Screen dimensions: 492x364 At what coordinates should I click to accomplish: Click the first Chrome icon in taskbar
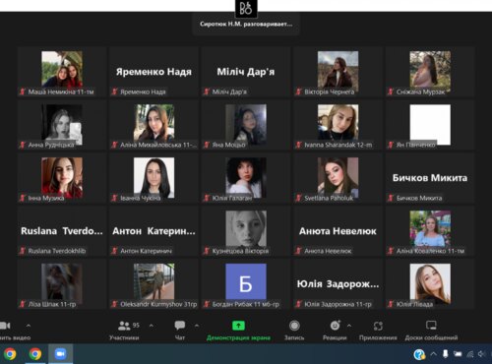tap(10, 354)
